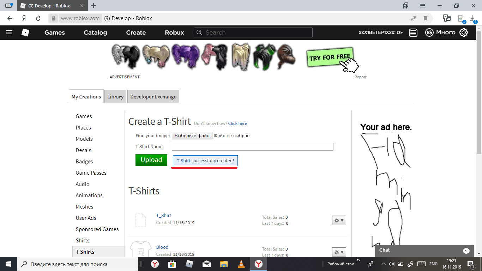Switch to the Library tab

[x=115, y=97]
